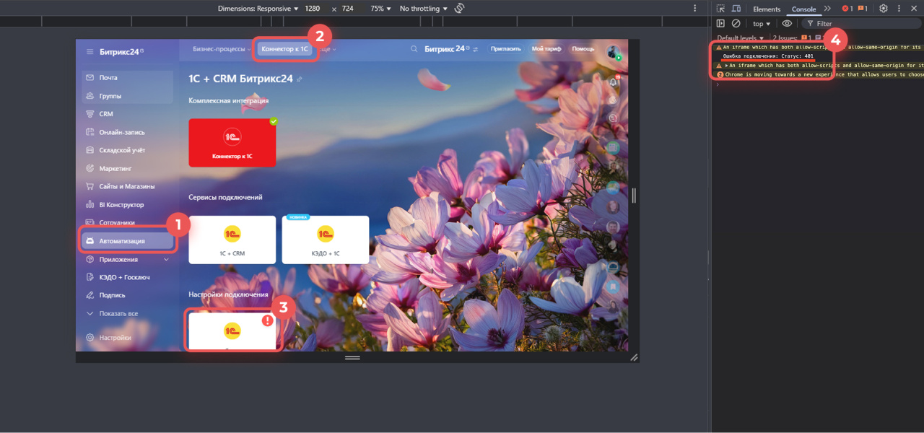Toggle the console sidebar panel

point(720,23)
